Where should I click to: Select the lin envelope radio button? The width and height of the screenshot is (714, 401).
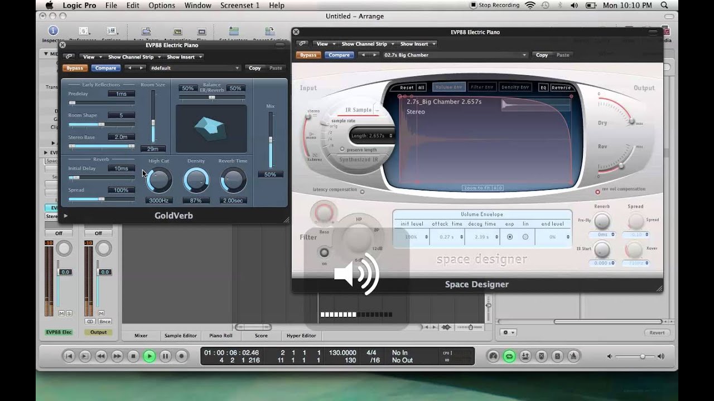(525, 237)
